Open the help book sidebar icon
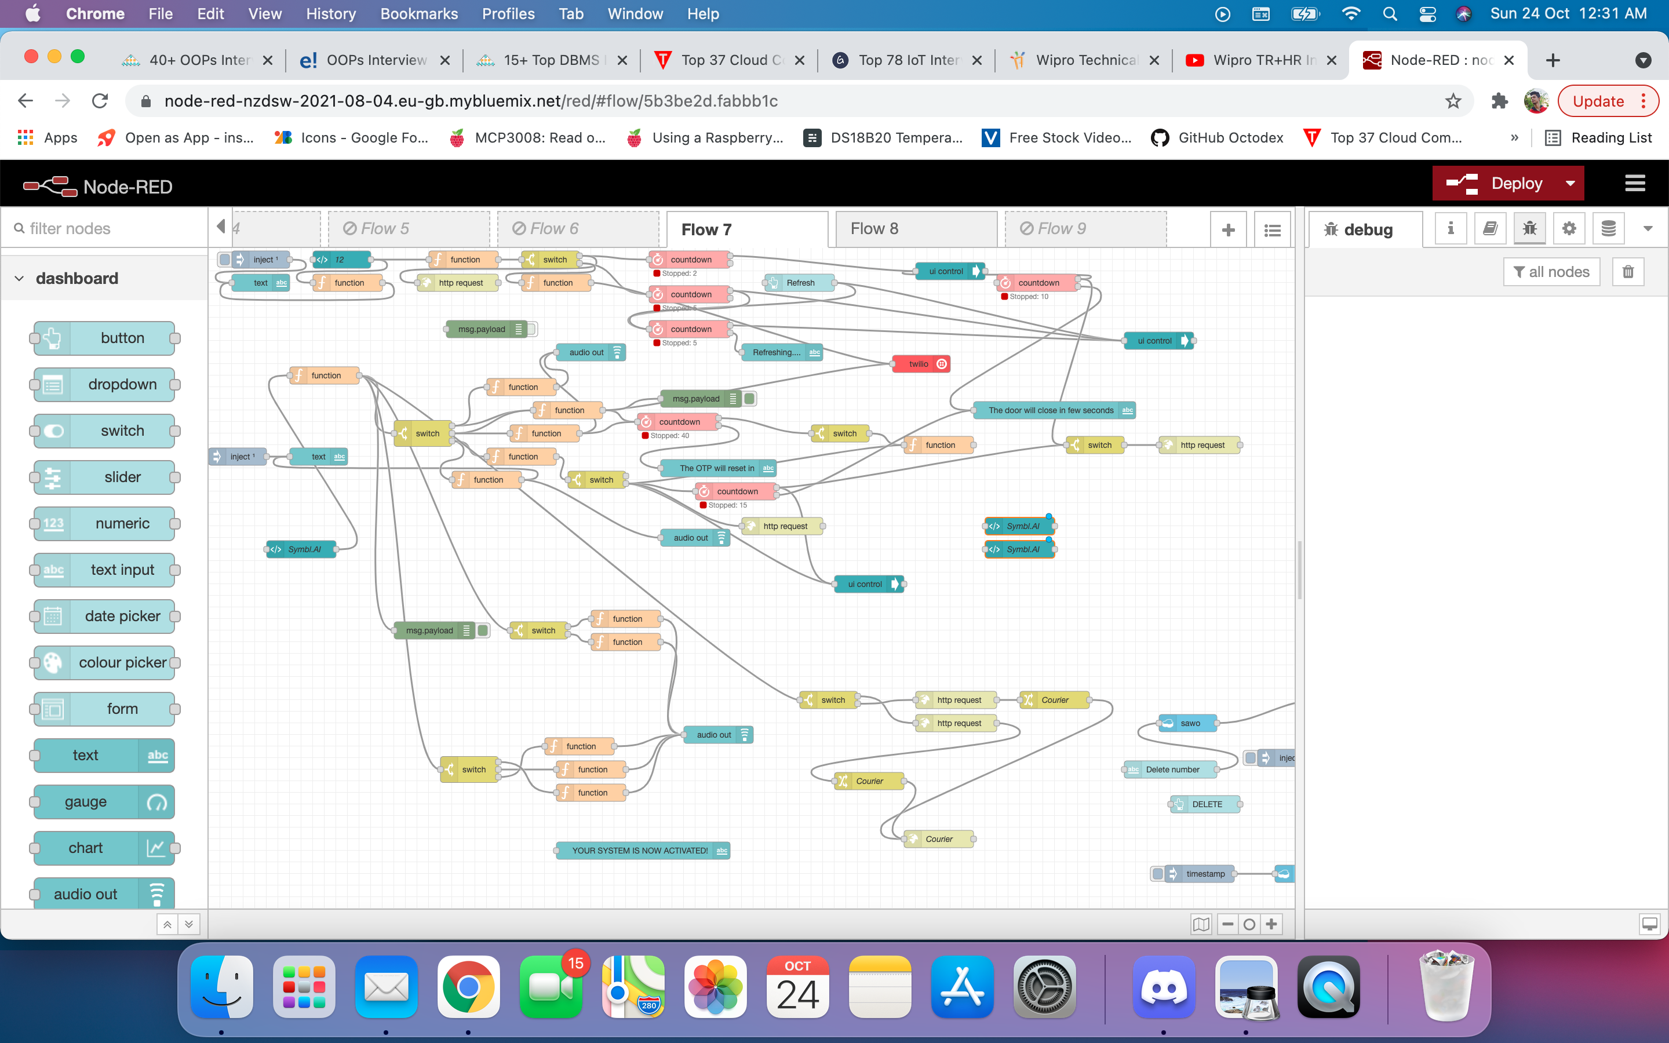Image resolution: width=1669 pixels, height=1043 pixels. pos(1490,228)
